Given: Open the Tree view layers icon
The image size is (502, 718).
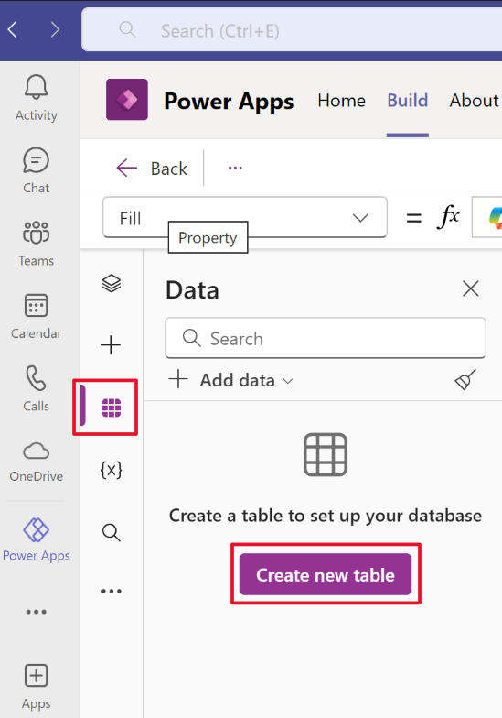Looking at the screenshot, I should 112,284.
